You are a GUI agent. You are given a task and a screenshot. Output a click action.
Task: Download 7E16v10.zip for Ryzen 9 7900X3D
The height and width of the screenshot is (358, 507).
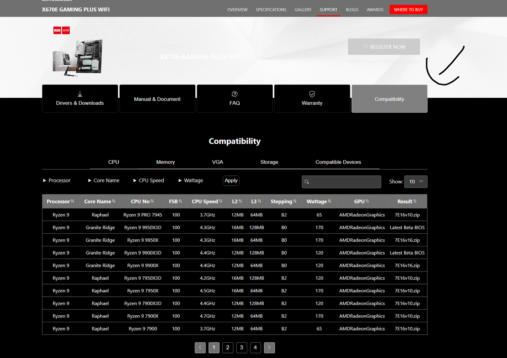coord(407,303)
